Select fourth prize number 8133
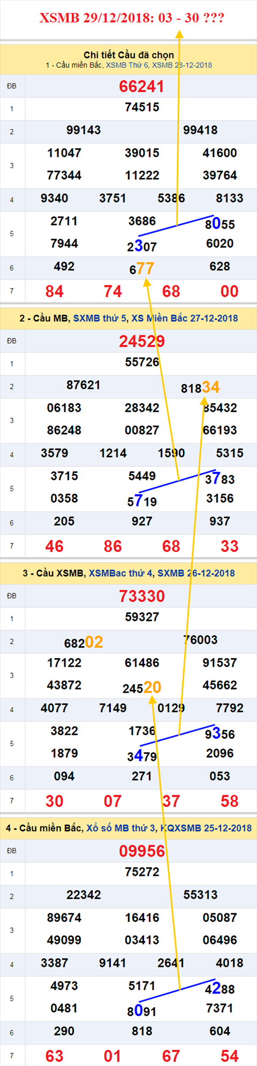This screenshot has width=257, height=1066. pyautogui.click(x=230, y=199)
